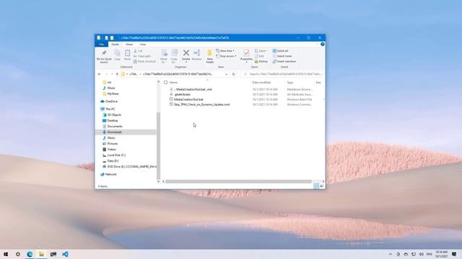462x259 pixels.
Task: Collapse the ribbon with the chevron
Action: [318, 45]
